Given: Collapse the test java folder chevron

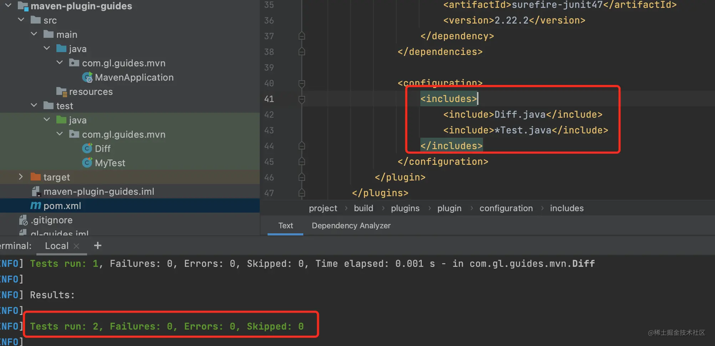Looking at the screenshot, I should point(47,119).
